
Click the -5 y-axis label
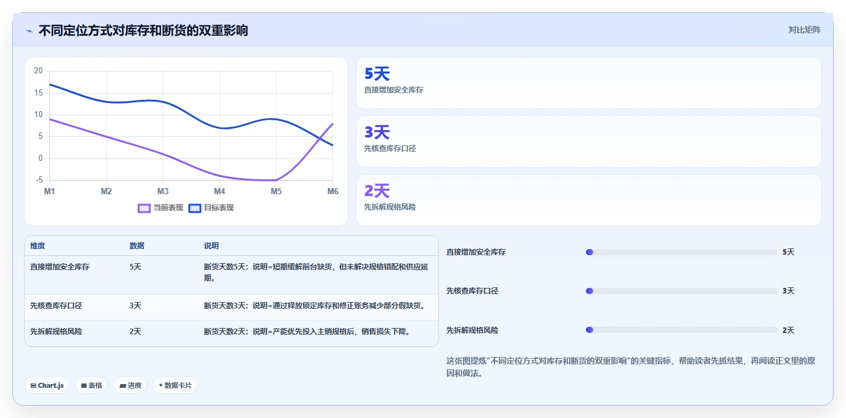(39, 180)
